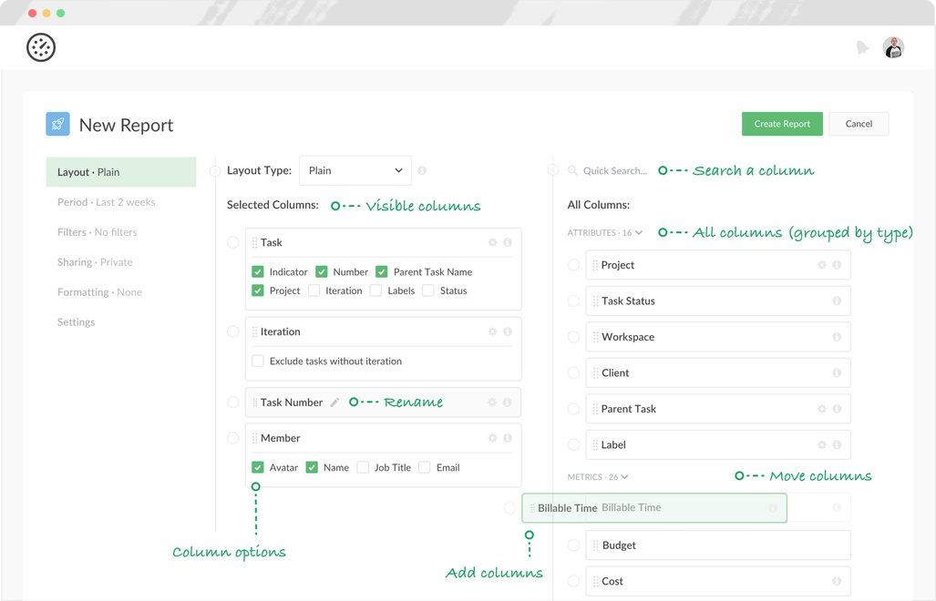This screenshot has width=936, height=601.
Task: Check Exclude tasks without iteration
Action: [x=258, y=361]
